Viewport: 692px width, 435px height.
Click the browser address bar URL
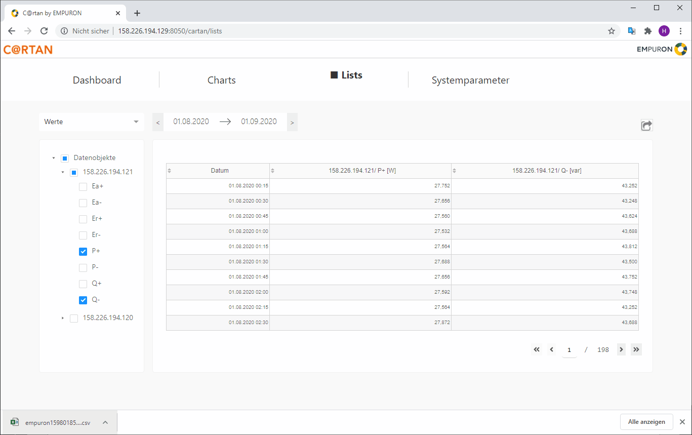click(170, 31)
